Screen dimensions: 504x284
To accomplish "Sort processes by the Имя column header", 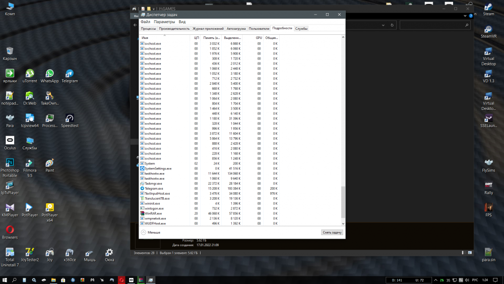I will [164, 38].
